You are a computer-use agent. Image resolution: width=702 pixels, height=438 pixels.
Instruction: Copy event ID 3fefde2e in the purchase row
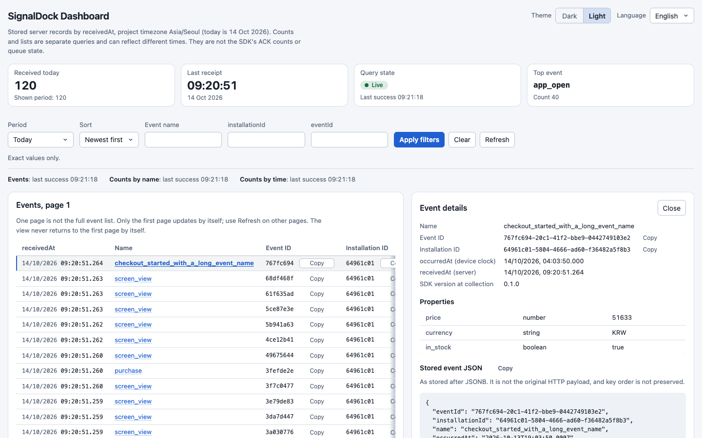(317, 371)
